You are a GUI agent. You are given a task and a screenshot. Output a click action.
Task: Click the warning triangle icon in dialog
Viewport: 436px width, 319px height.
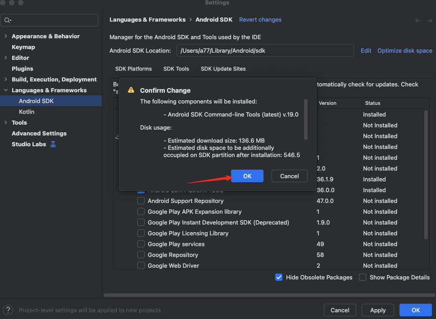(x=131, y=90)
